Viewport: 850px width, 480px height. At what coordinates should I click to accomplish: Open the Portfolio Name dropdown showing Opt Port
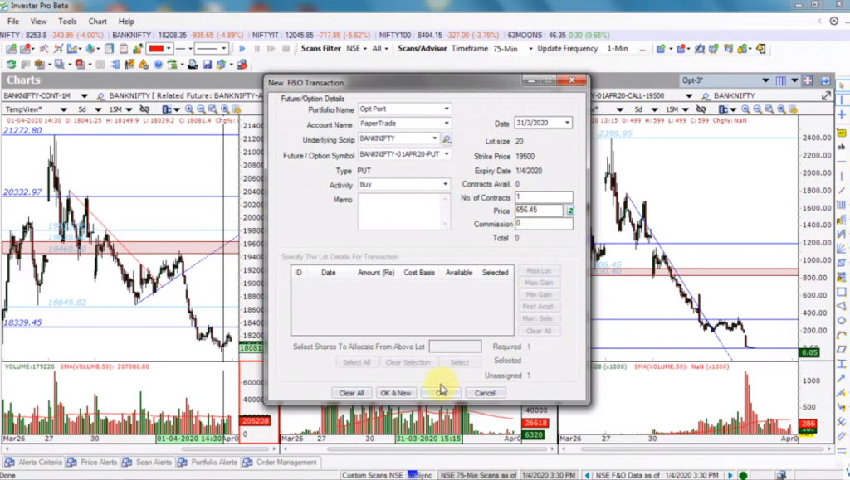click(x=447, y=109)
